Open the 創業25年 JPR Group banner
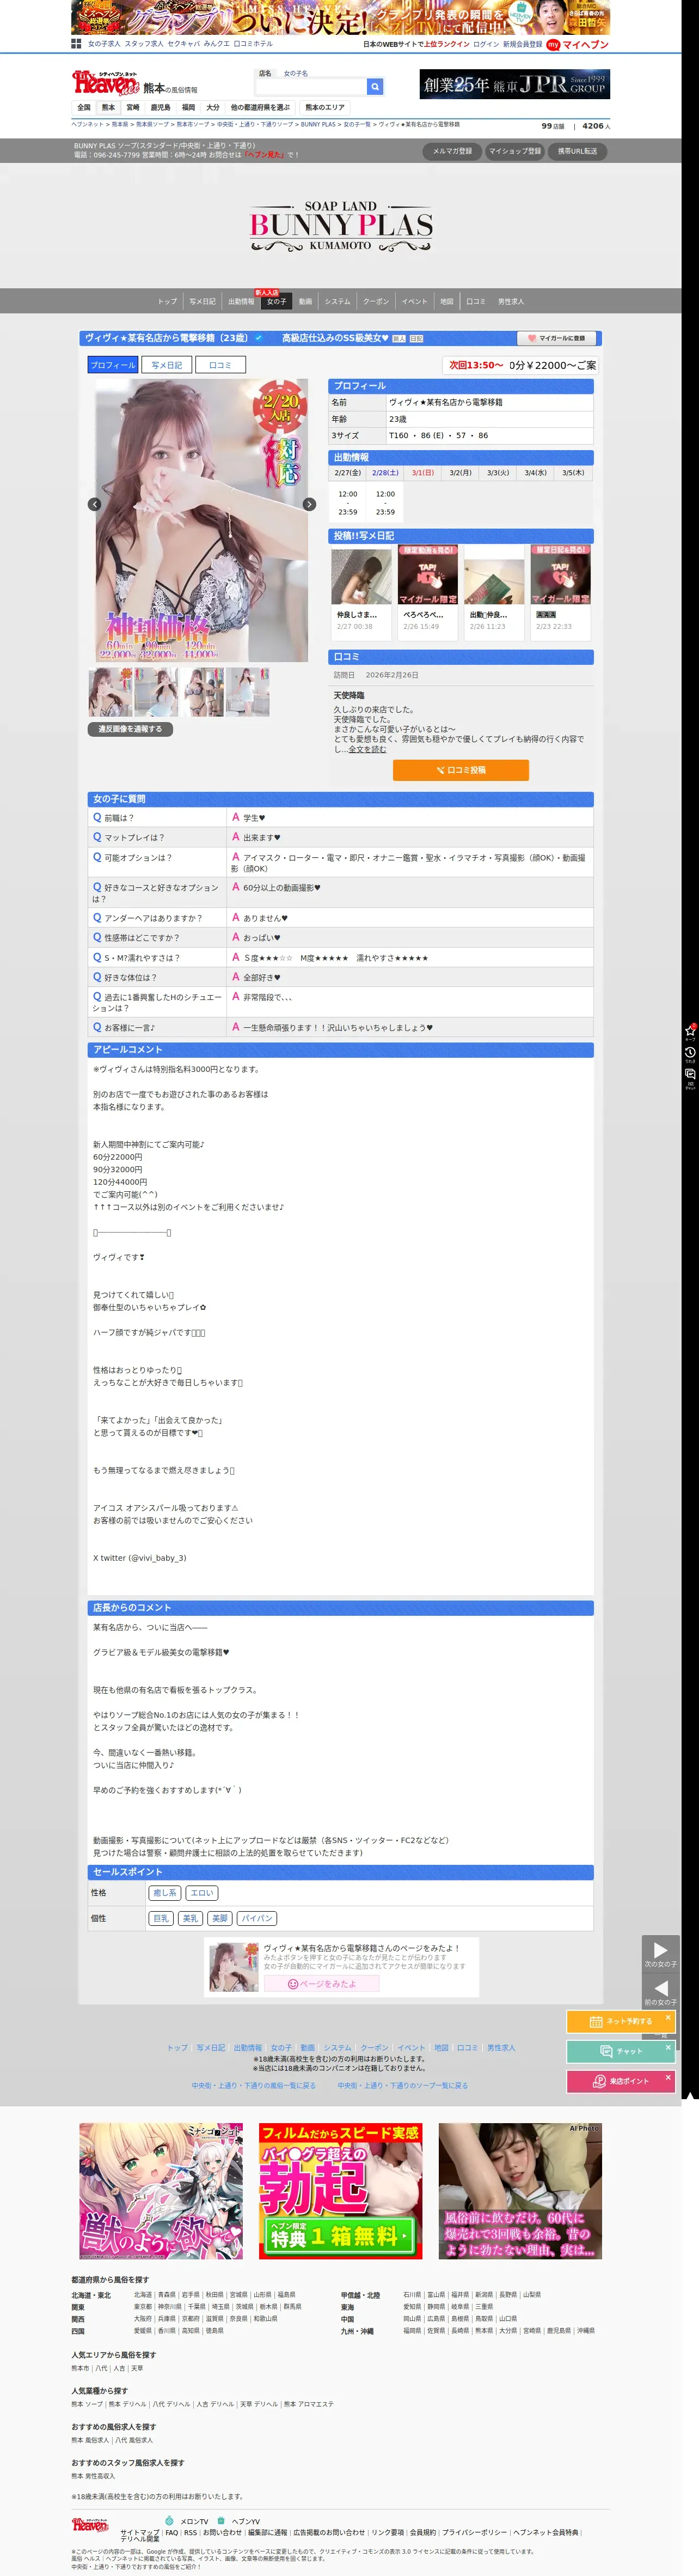The width and height of the screenshot is (699, 2576). [x=514, y=85]
